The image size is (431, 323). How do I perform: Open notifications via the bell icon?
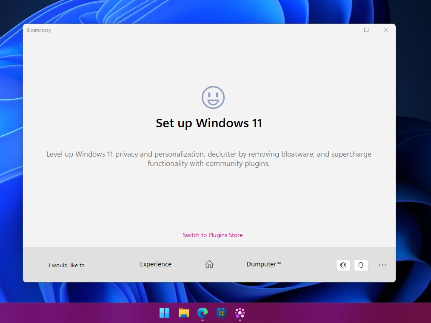(361, 265)
